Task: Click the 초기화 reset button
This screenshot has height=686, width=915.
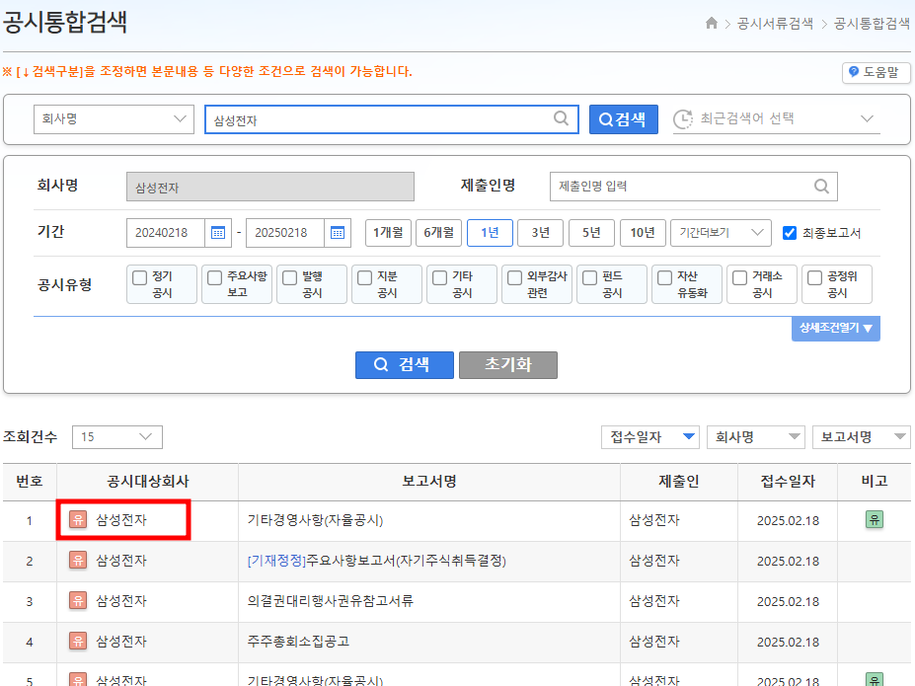Action: tap(508, 364)
